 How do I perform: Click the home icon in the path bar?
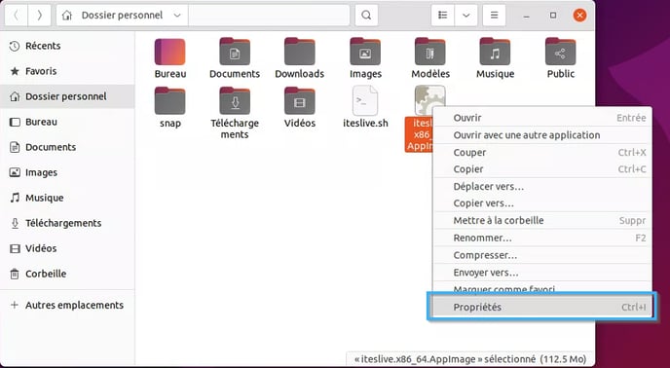click(x=66, y=16)
